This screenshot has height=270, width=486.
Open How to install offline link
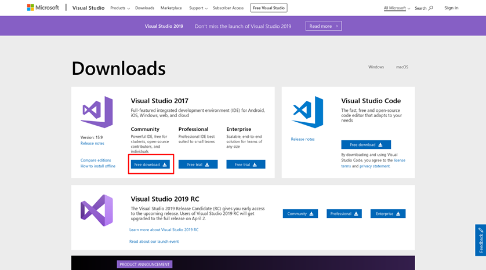pyautogui.click(x=98, y=166)
